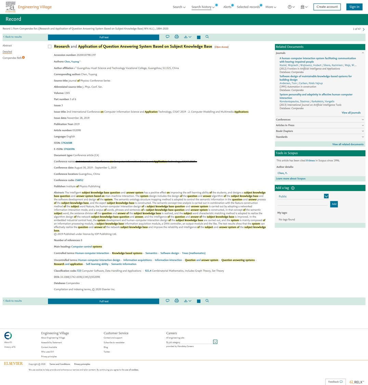Screen dimensions: 368x385
Task: Click View all journals link
Action: click(x=351, y=113)
